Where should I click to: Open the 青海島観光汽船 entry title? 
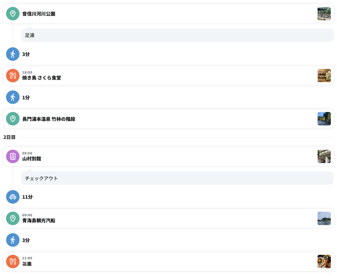(39, 221)
